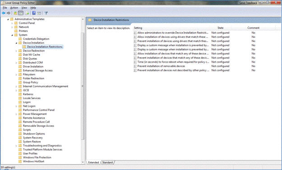Click policy icon for Prevent installation of removable devices
This screenshot has width=282, height=170.
coord(135,66)
